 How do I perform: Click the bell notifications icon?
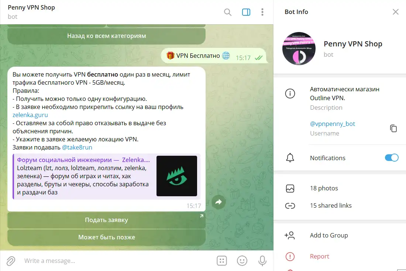click(x=290, y=158)
